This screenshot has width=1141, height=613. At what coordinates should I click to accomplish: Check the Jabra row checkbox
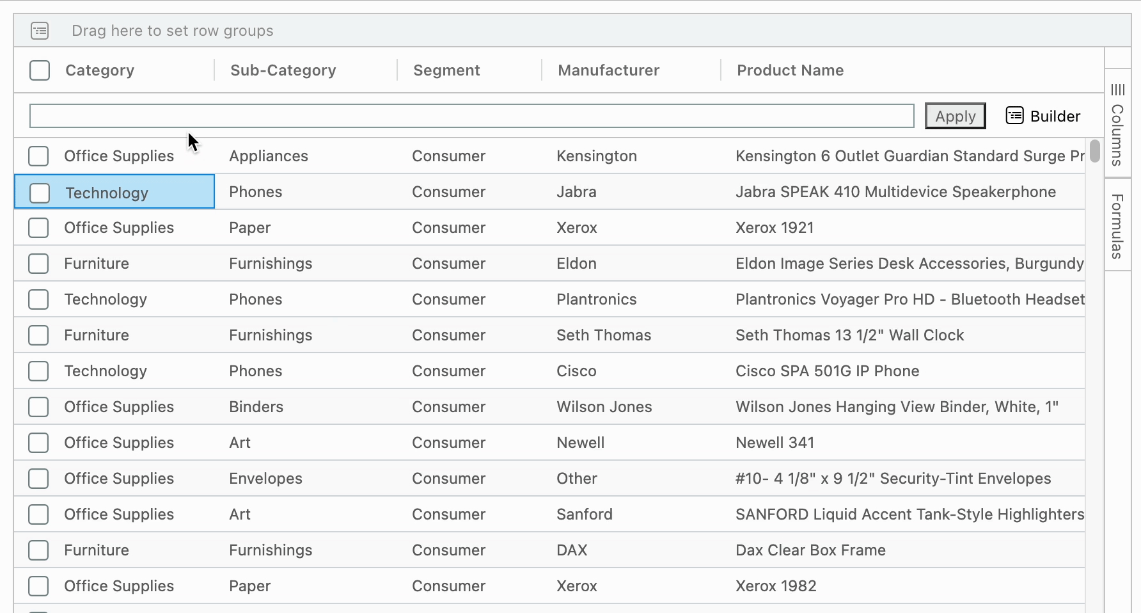pos(40,193)
